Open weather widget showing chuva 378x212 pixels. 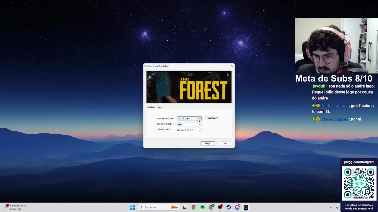[x=15, y=207]
